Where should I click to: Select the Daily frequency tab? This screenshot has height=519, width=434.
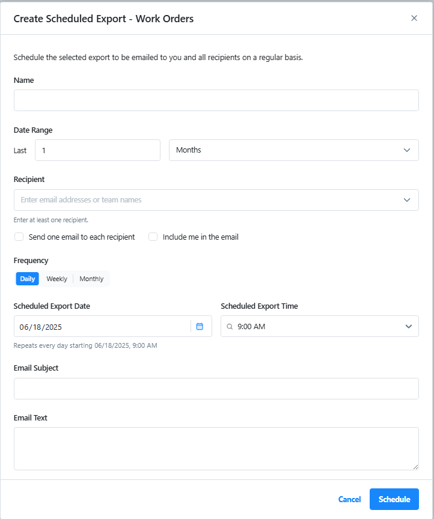click(28, 279)
